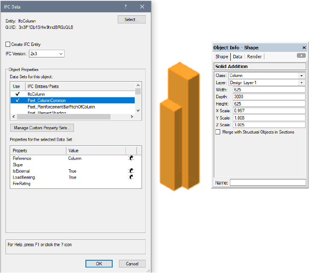Click Manage Custom Property Sets button
Viewport: 309px width, 273px height.
pos(42,128)
